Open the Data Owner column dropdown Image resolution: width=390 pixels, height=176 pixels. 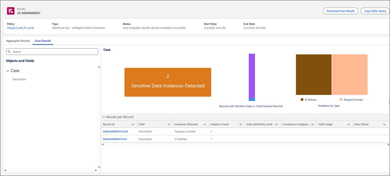[384, 124]
